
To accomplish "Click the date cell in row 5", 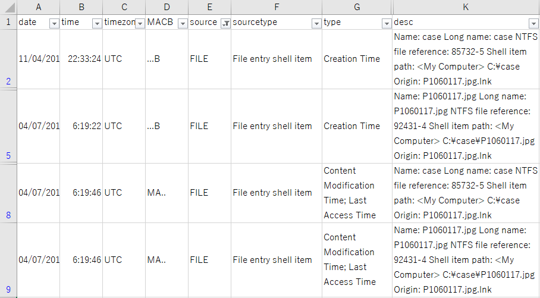I will 38,126.
